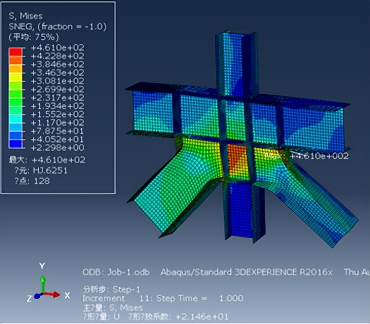The width and height of the screenshot is (370, 324).
Task: Select the '+2.317e+02' legend value
Action: pos(58,98)
